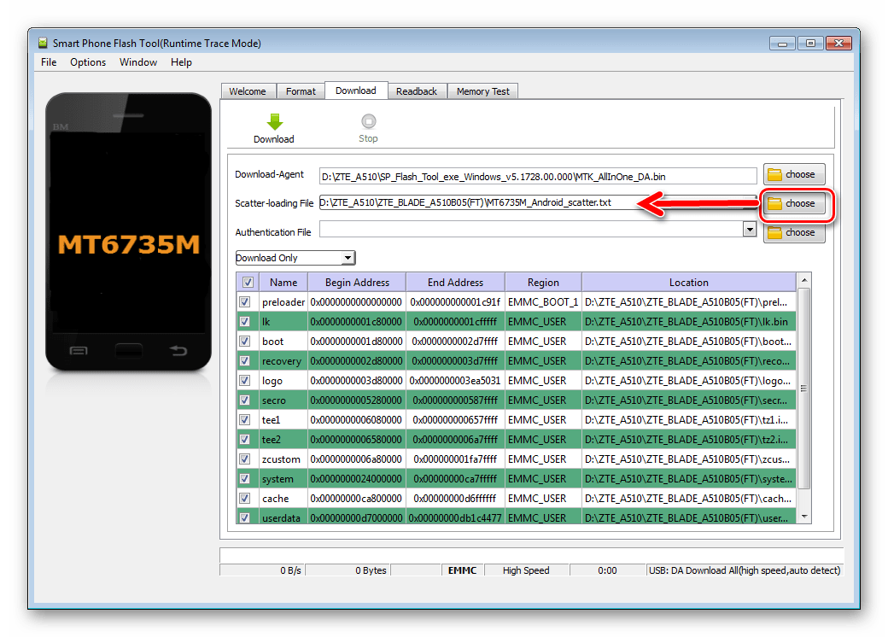Switch to the Readback tab
Image resolution: width=888 pixels, height=637 pixels.
click(417, 91)
